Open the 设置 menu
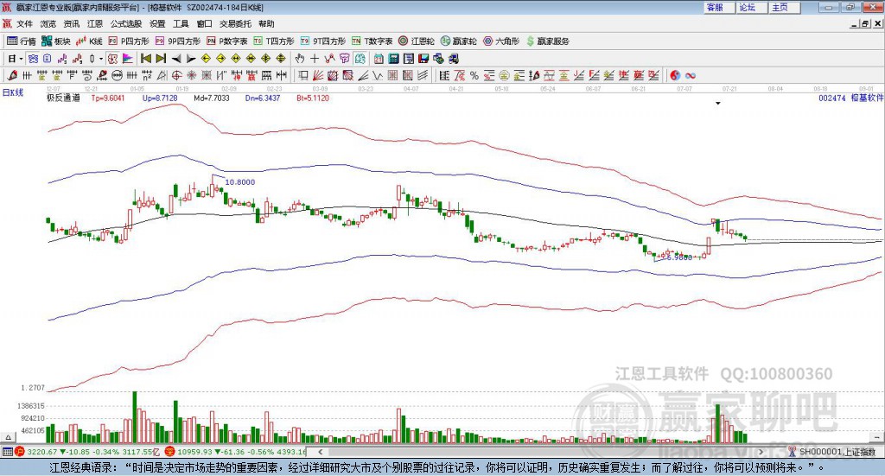The image size is (885, 476). coord(157,23)
